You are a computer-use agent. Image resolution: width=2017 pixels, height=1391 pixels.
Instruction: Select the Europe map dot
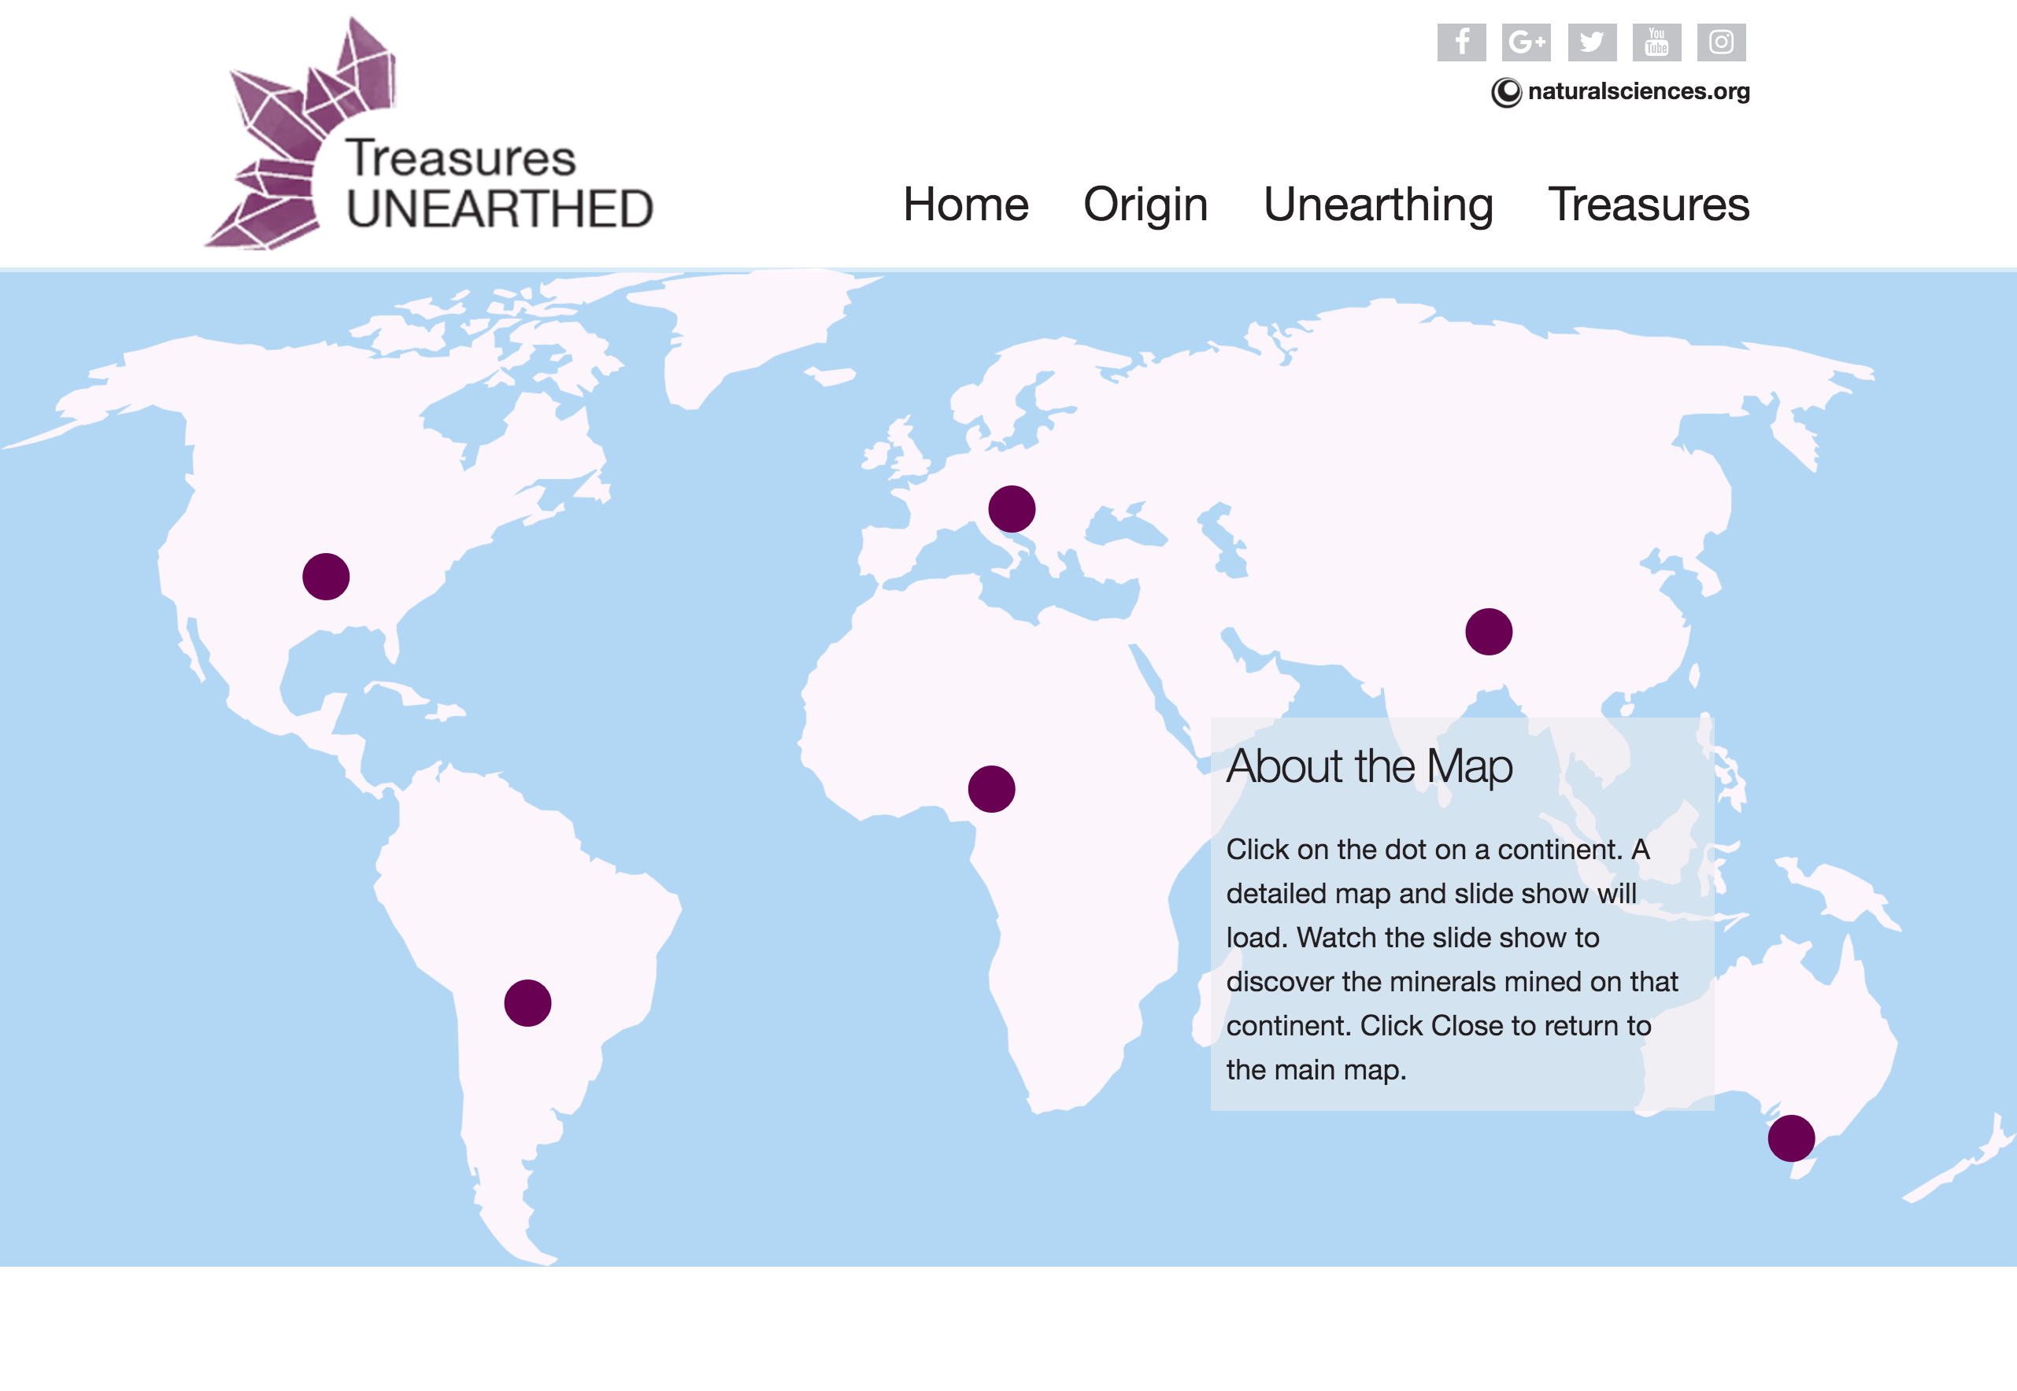pos(1012,509)
